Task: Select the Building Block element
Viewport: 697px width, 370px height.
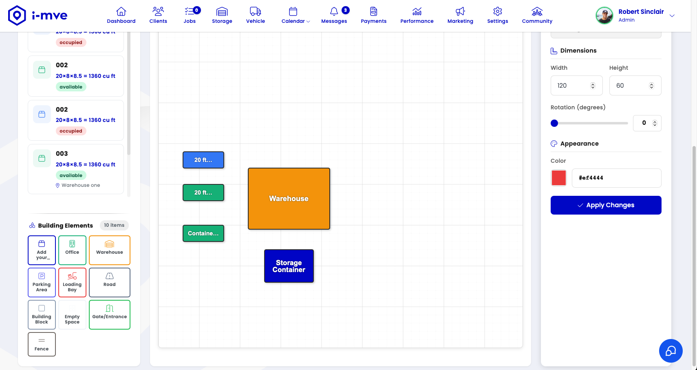Action: [x=42, y=315]
